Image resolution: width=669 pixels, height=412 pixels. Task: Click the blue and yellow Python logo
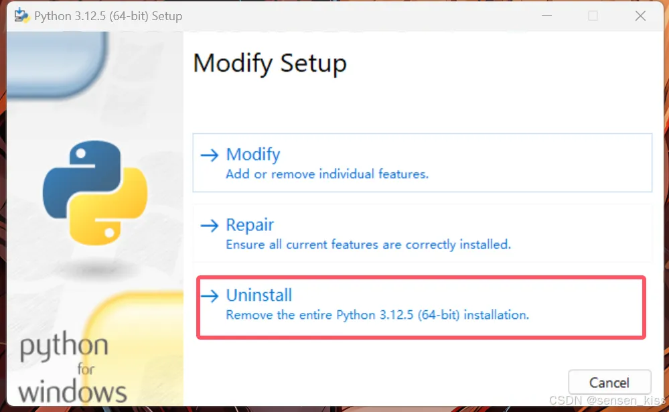95,192
